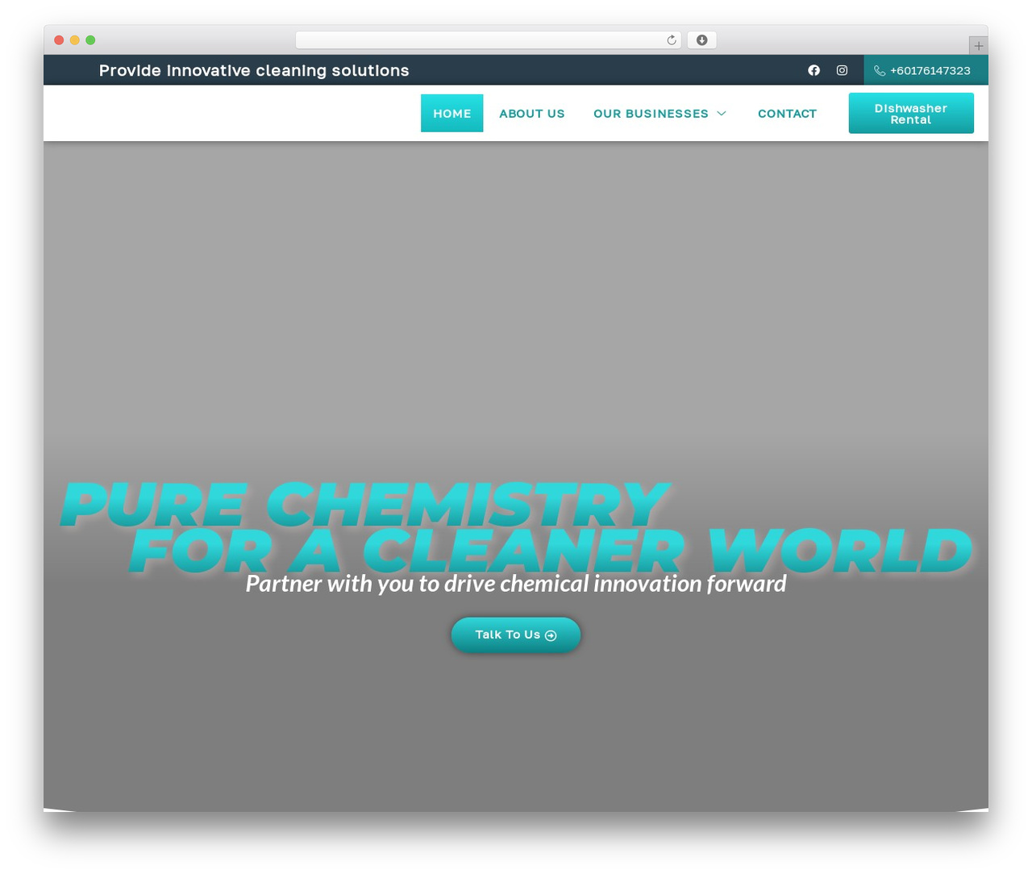Click the phone handset icon
The width and height of the screenshot is (1032, 874).
click(880, 71)
